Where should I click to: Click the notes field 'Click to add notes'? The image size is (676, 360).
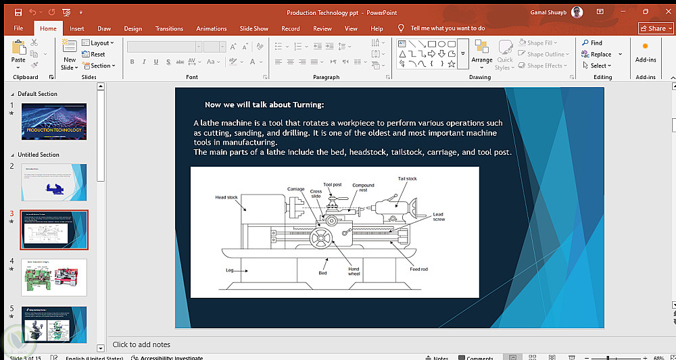[141, 344]
